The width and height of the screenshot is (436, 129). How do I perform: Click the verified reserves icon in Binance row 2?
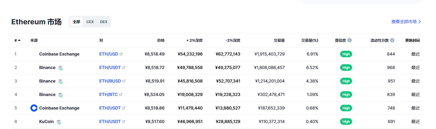60,68
